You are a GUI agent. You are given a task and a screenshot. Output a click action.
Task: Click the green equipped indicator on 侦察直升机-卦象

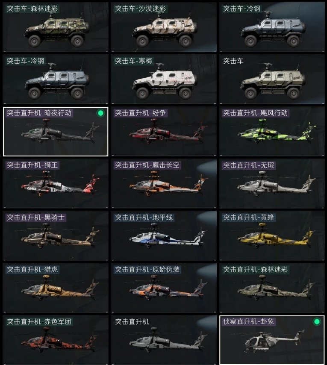[x=317, y=322]
